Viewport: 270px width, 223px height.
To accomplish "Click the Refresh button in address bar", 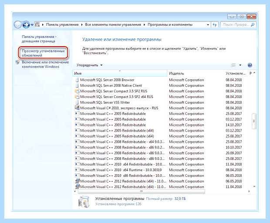I will 215,25.
